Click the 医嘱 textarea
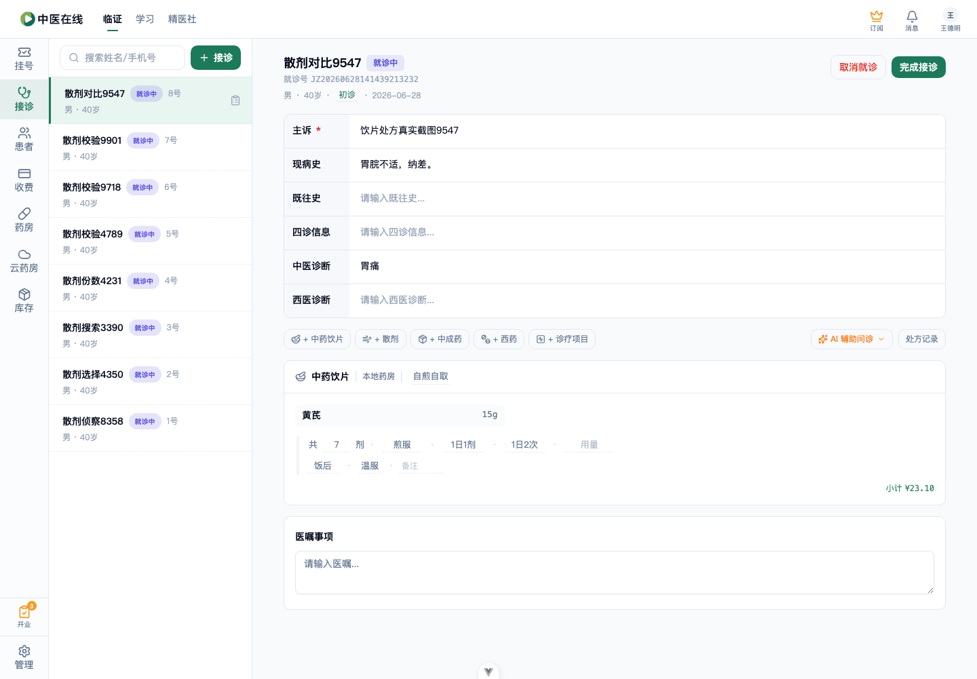Viewport: 977px width, 679px height. [x=615, y=573]
